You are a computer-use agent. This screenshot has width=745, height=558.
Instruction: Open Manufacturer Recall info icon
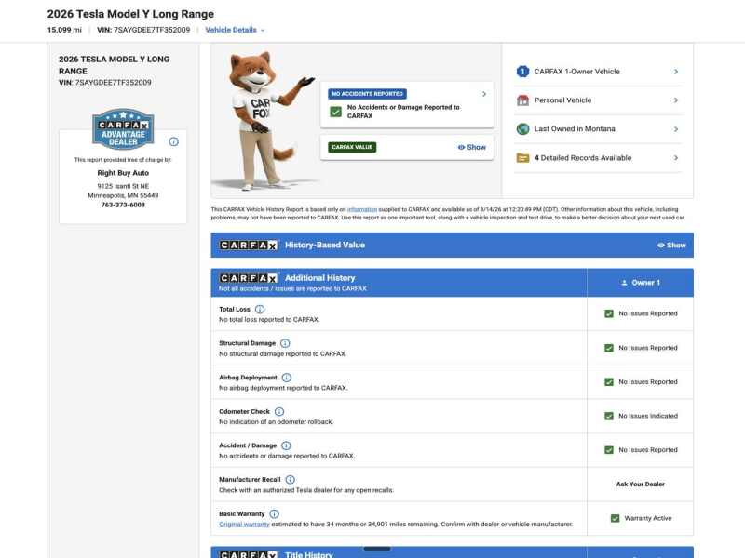(x=291, y=480)
